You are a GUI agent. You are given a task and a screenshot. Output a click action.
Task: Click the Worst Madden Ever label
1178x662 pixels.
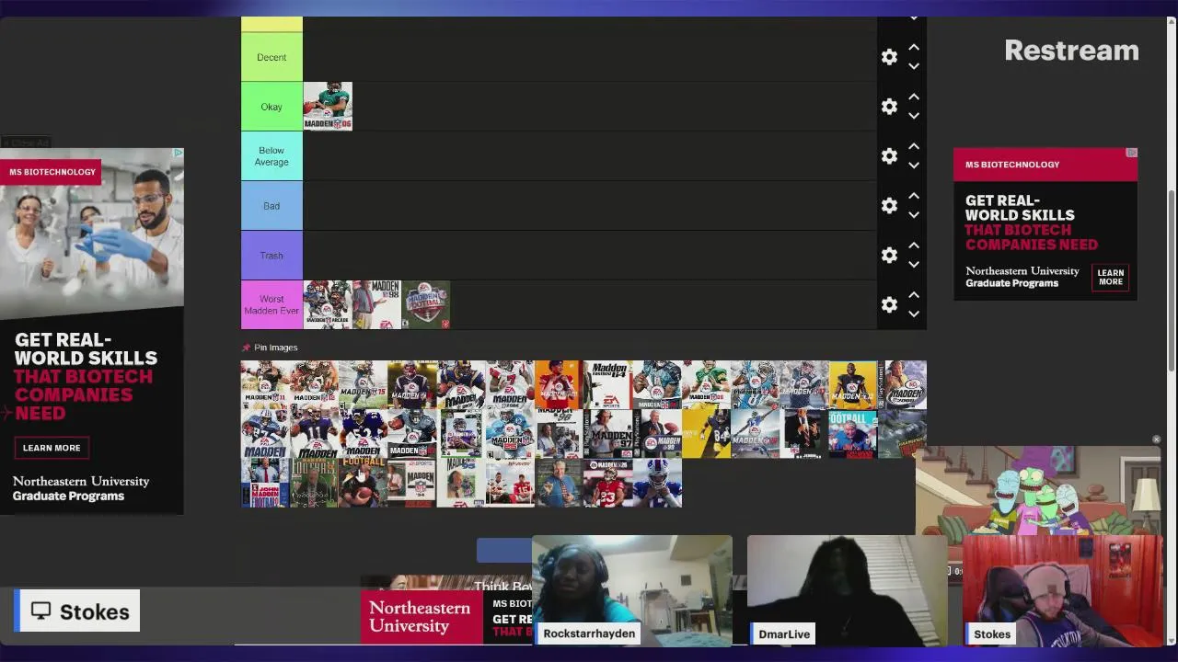(271, 304)
